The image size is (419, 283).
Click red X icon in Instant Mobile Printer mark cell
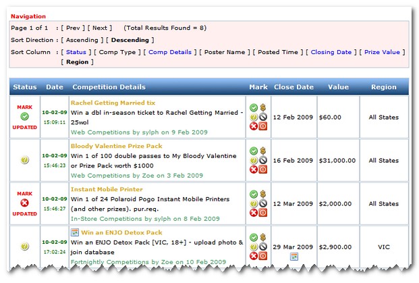(x=254, y=213)
